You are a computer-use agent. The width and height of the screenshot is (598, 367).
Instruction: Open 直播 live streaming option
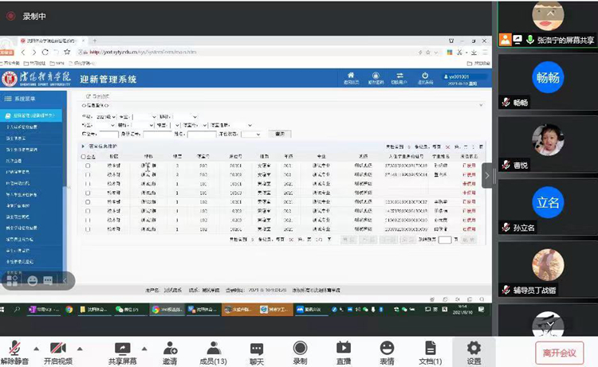(x=343, y=349)
